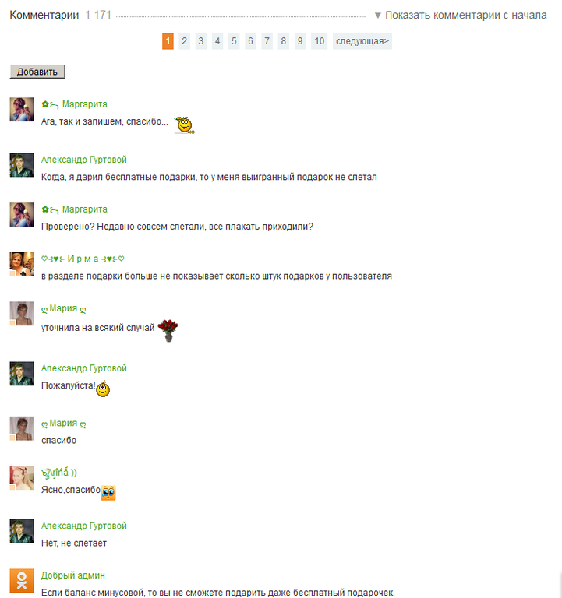Click the Добавить button
Image resolution: width=562 pixels, height=598 pixels.
(37, 72)
